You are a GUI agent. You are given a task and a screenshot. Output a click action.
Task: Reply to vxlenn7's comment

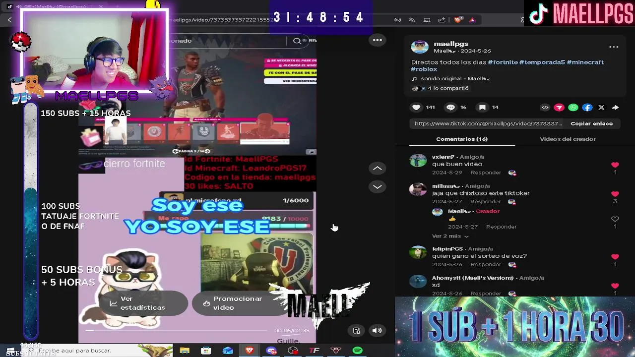[486, 173]
